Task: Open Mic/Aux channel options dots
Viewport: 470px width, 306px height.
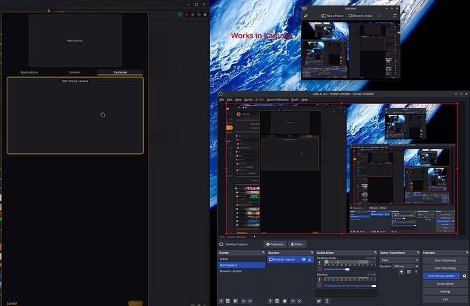Action: 319,279
